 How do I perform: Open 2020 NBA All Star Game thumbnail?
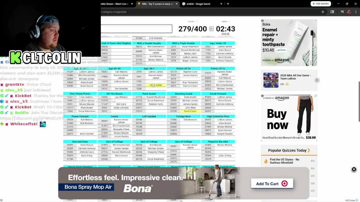pyautogui.click(x=271, y=80)
